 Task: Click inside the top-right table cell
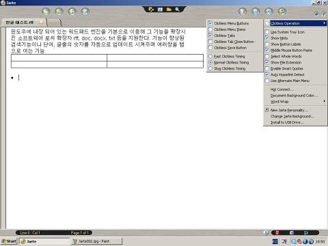(x=155, y=57)
